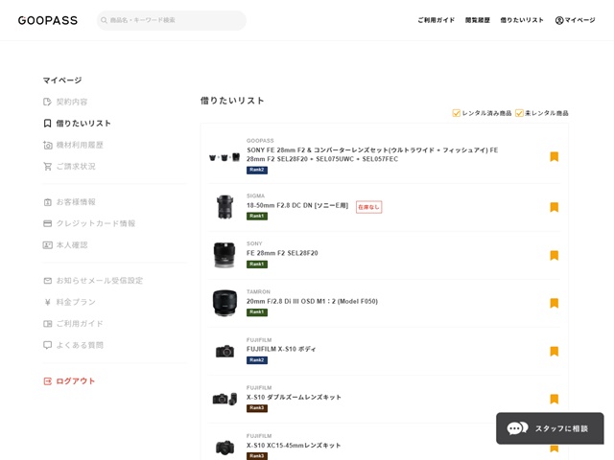Remove bookmark for SIGMA 18-50mm F2.8
This screenshot has height=460, width=614.
tap(555, 207)
